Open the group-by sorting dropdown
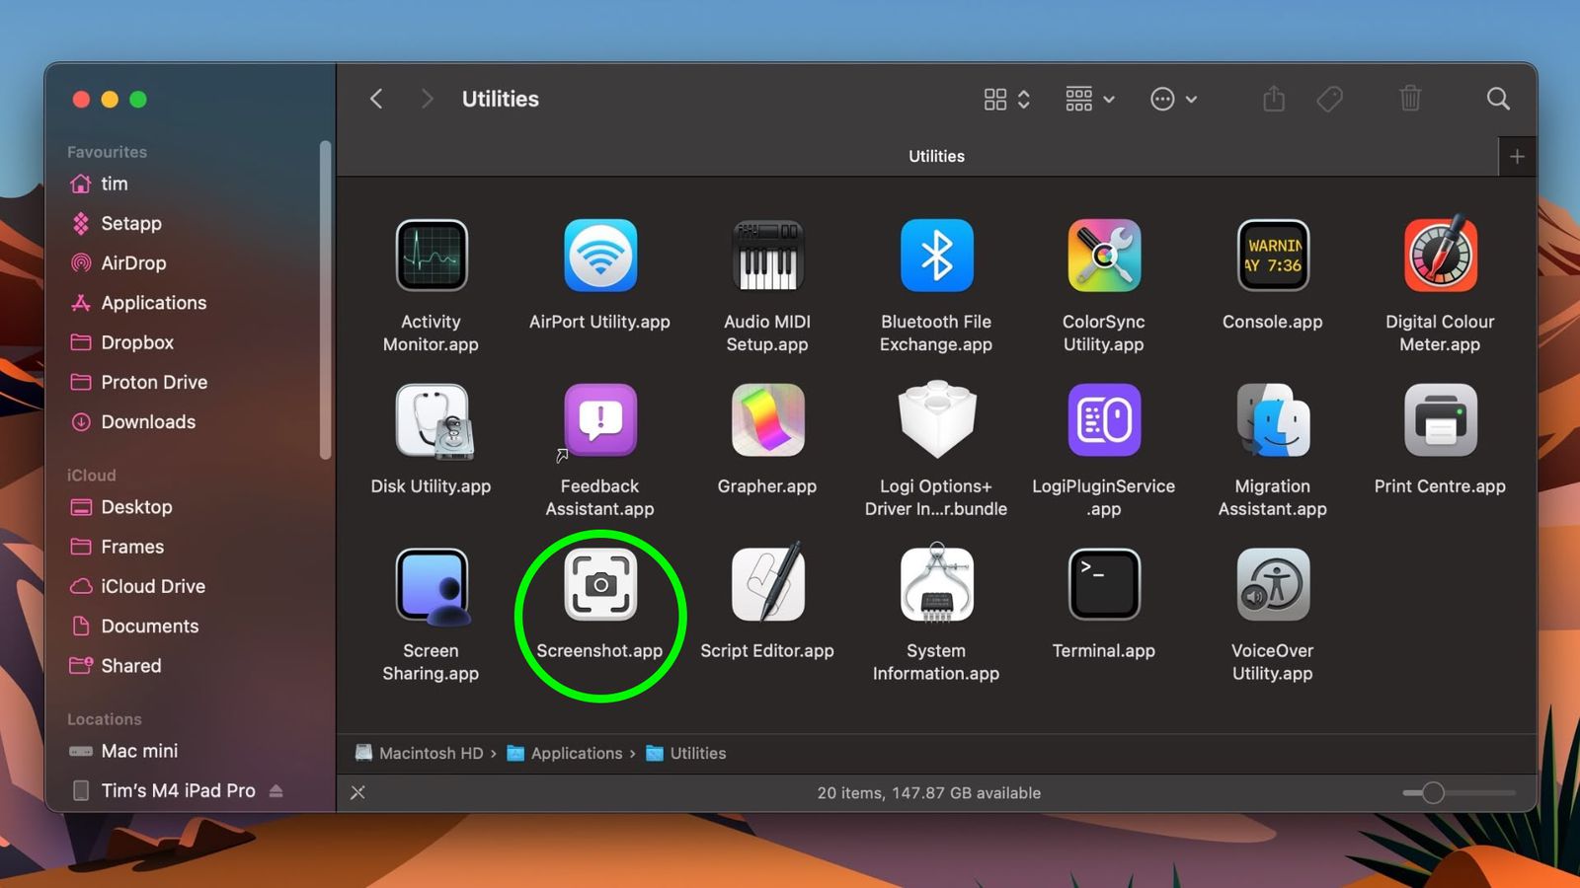 (1087, 99)
